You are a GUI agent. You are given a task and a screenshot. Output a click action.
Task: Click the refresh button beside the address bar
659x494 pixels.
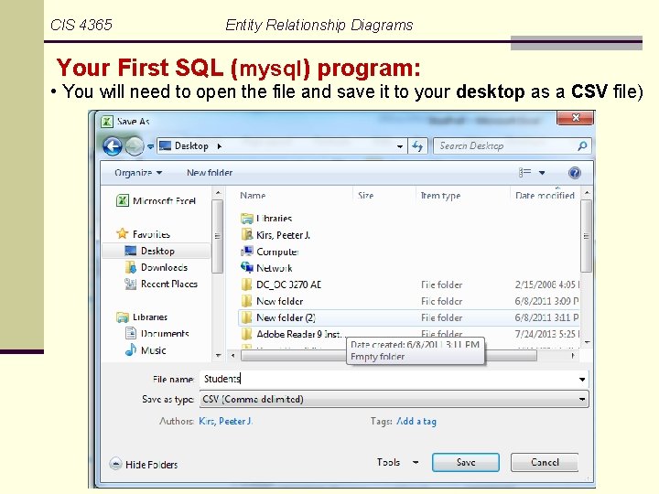pos(417,146)
